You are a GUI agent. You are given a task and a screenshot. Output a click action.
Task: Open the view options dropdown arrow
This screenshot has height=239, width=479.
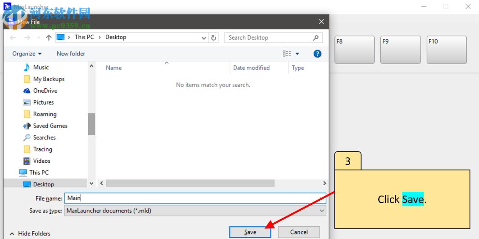point(297,54)
